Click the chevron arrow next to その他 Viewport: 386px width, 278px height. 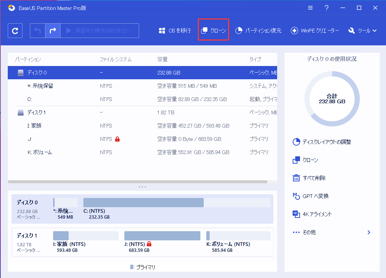click(x=369, y=232)
